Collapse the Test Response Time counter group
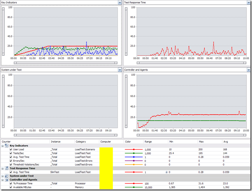This screenshot has width=252, height=191. click(3, 169)
